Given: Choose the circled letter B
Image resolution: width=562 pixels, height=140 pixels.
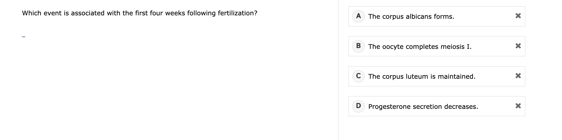Looking at the screenshot, I should tap(358, 46).
